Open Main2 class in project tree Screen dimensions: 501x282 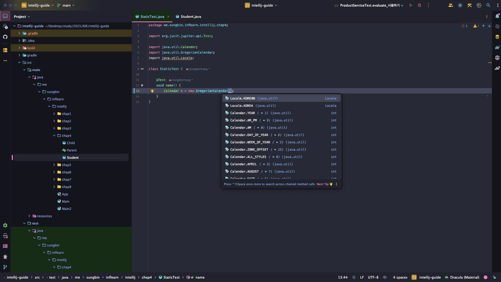64,209
